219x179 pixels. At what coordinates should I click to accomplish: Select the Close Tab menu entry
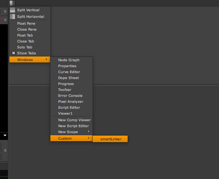(25, 41)
